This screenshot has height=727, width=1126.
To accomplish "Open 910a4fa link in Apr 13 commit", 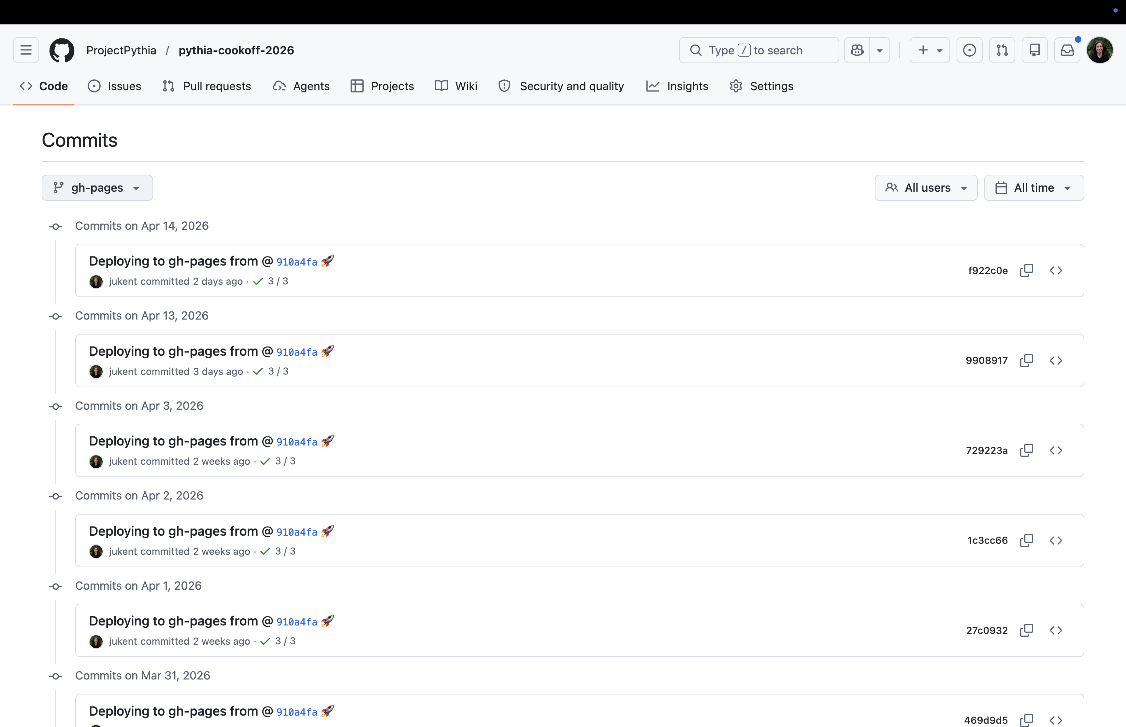I will (297, 352).
